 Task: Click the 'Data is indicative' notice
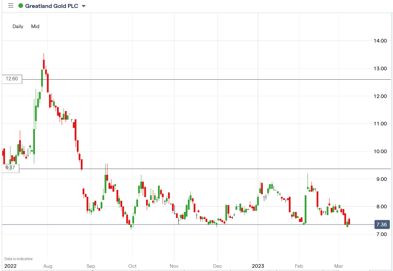point(18,259)
